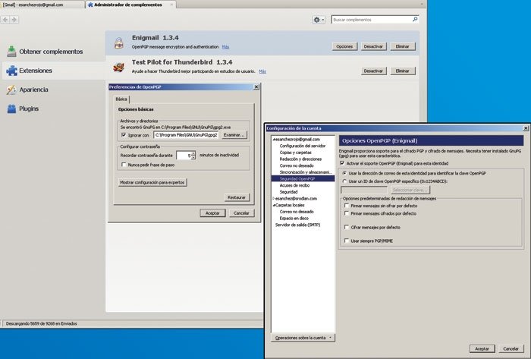
Task: Click the Restaurar button
Action: tap(237, 197)
